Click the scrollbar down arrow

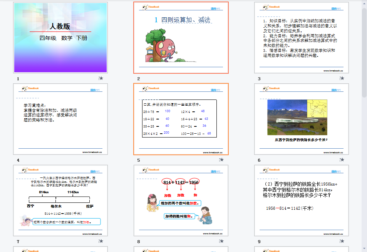(364, 249)
